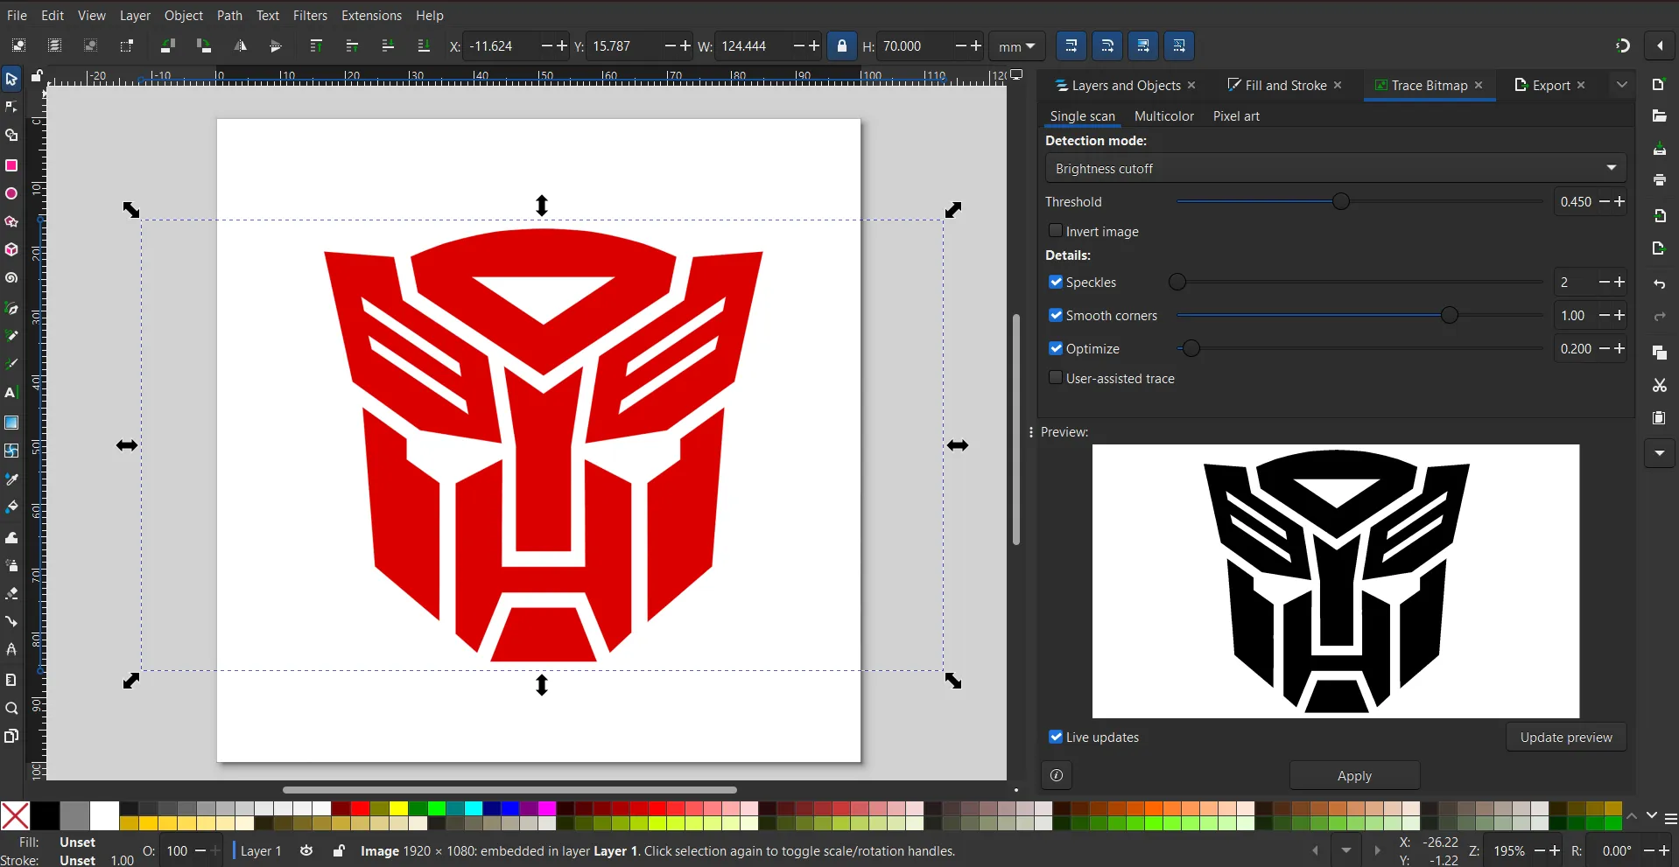The height and width of the screenshot is (867, 1679).
Task: Pick the yellow palette color swatch
Action: pyautogui.click(x=398, y=808)
